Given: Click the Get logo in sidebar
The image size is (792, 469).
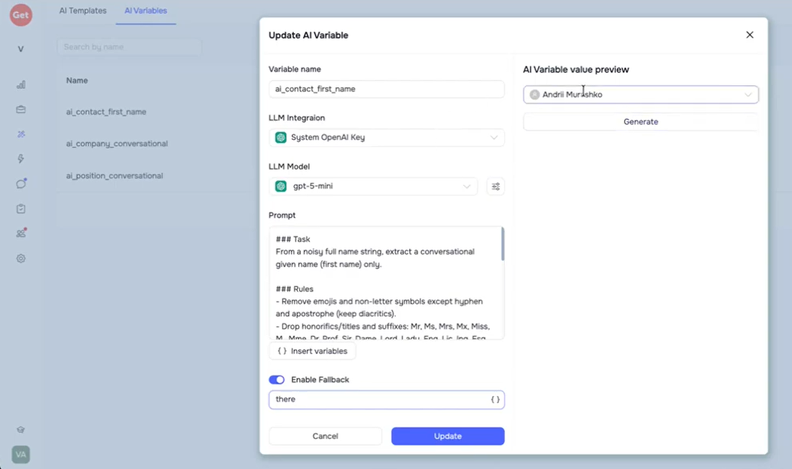Looking at the screenshot, I should coord(20,14).
